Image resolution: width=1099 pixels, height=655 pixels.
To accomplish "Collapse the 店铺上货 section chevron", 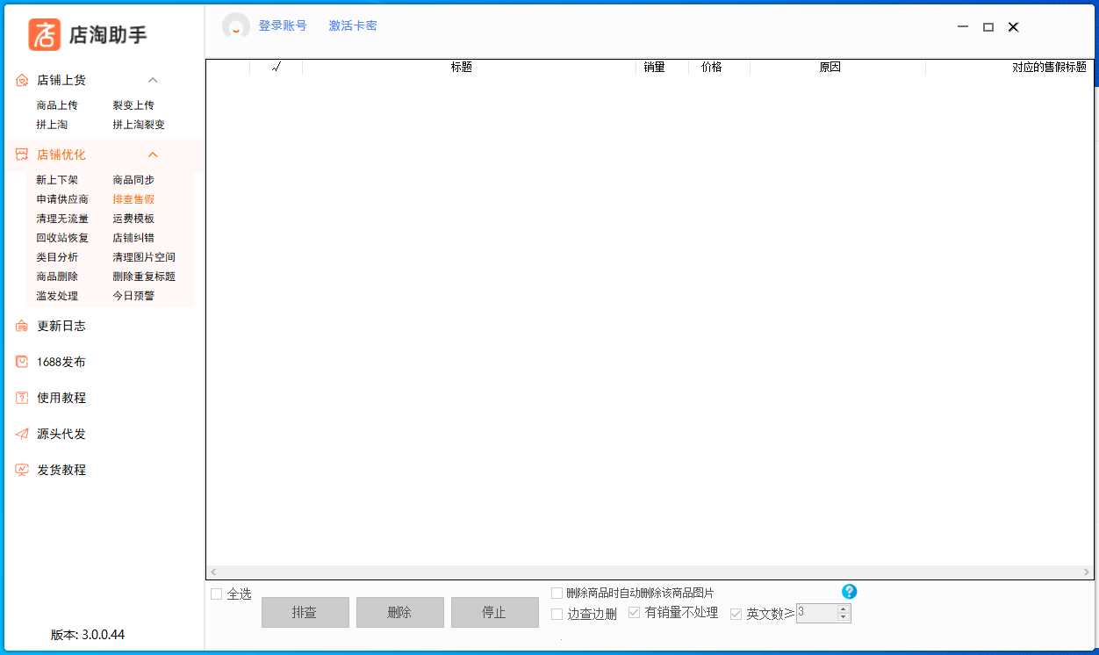I will 153,80.
